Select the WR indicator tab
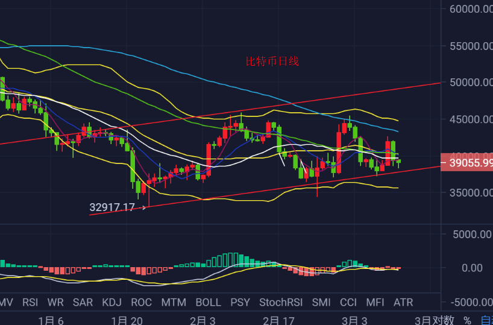The image size is (493, 325). (x=55, y=302)
